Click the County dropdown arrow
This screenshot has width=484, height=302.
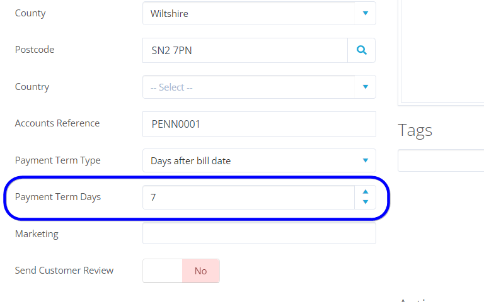pos(365,13)
